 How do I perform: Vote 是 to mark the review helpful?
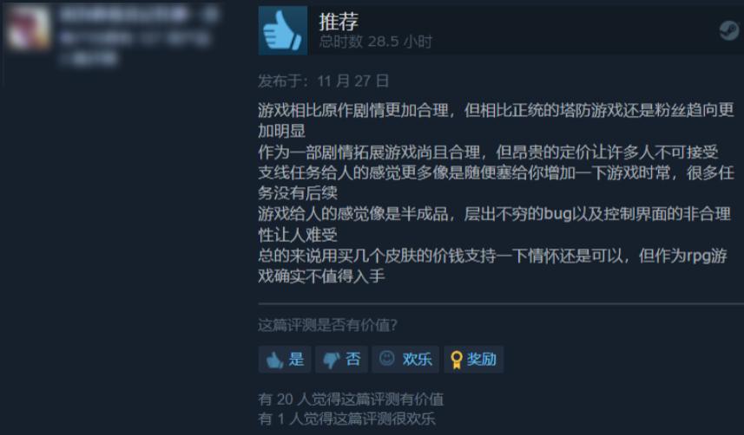coord(285,360)
